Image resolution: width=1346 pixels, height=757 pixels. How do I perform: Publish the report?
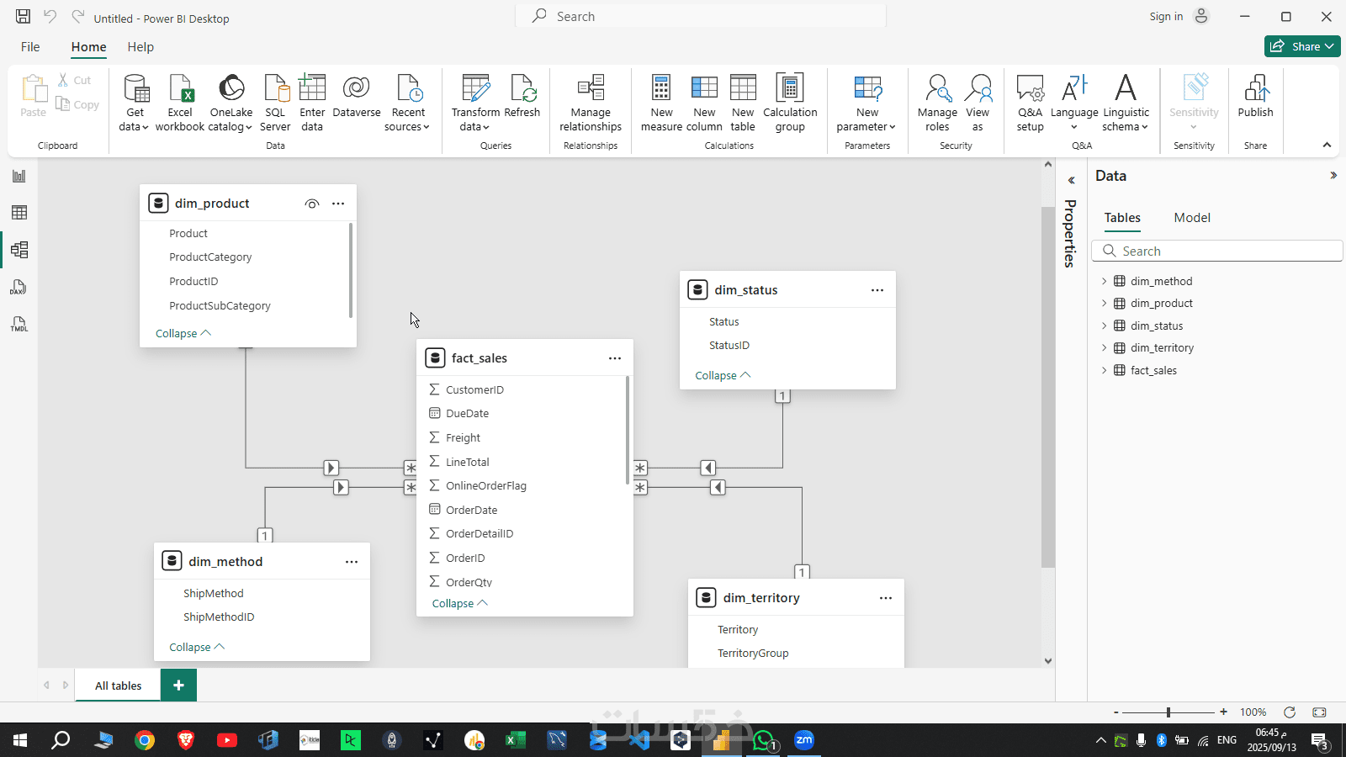point(1255,96)
